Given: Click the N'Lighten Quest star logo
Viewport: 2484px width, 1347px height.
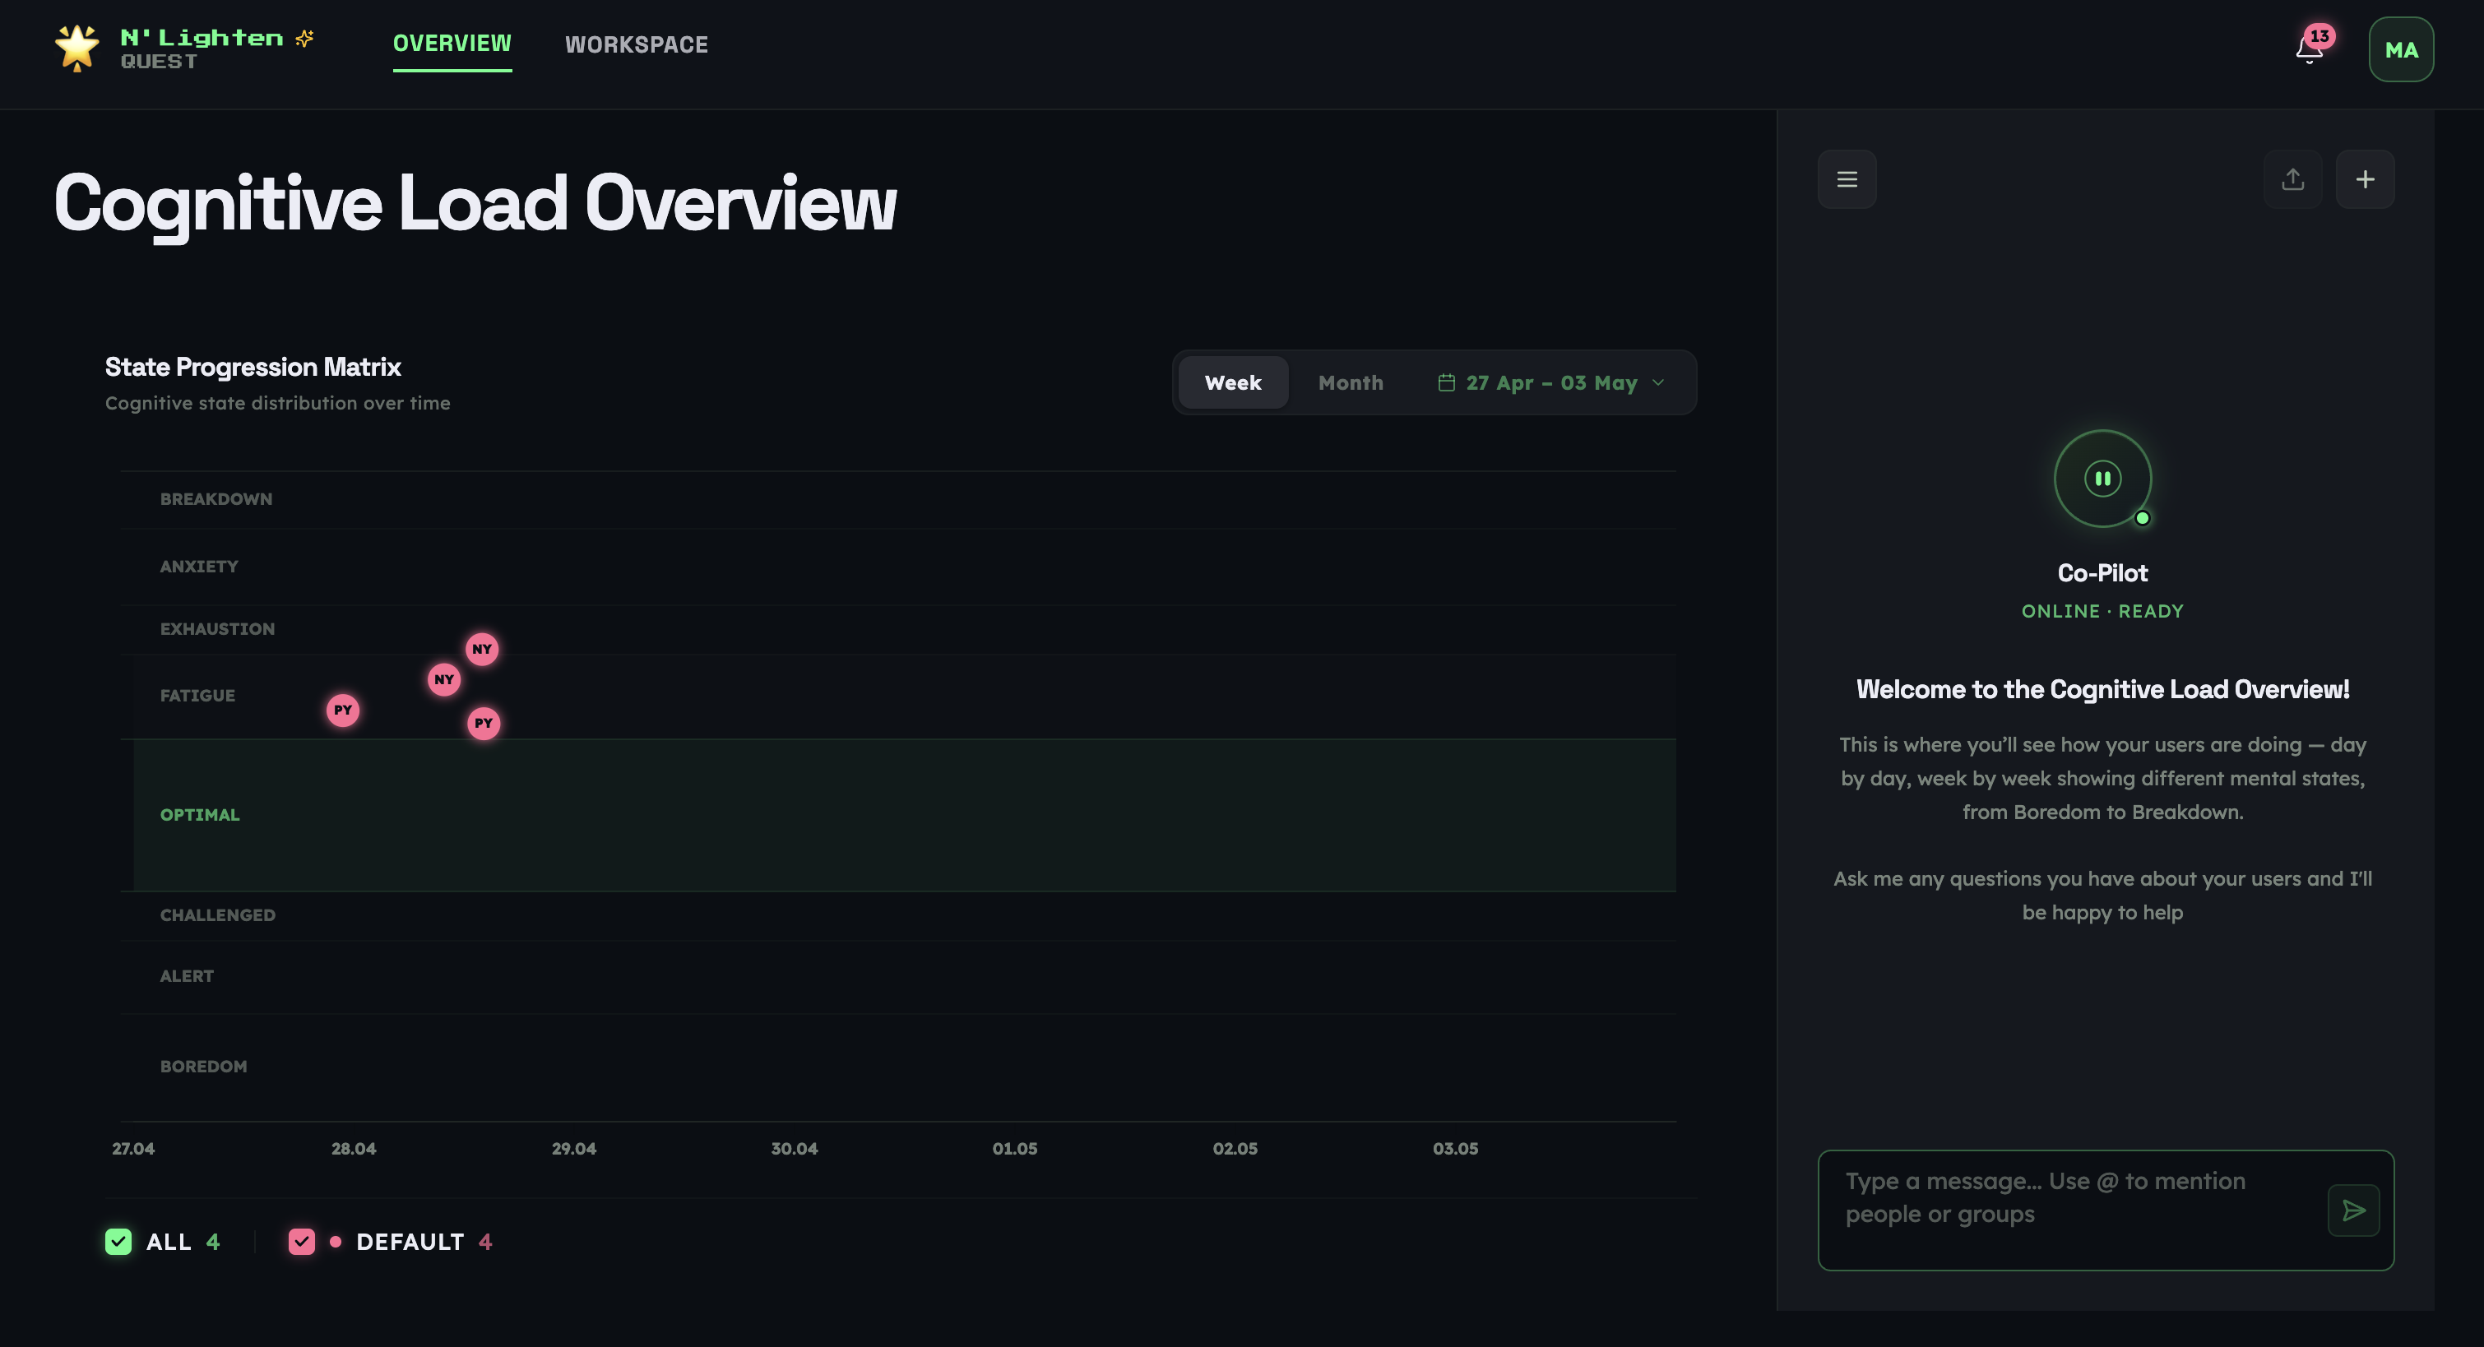Looking at the screenshot, I should 76,46.
